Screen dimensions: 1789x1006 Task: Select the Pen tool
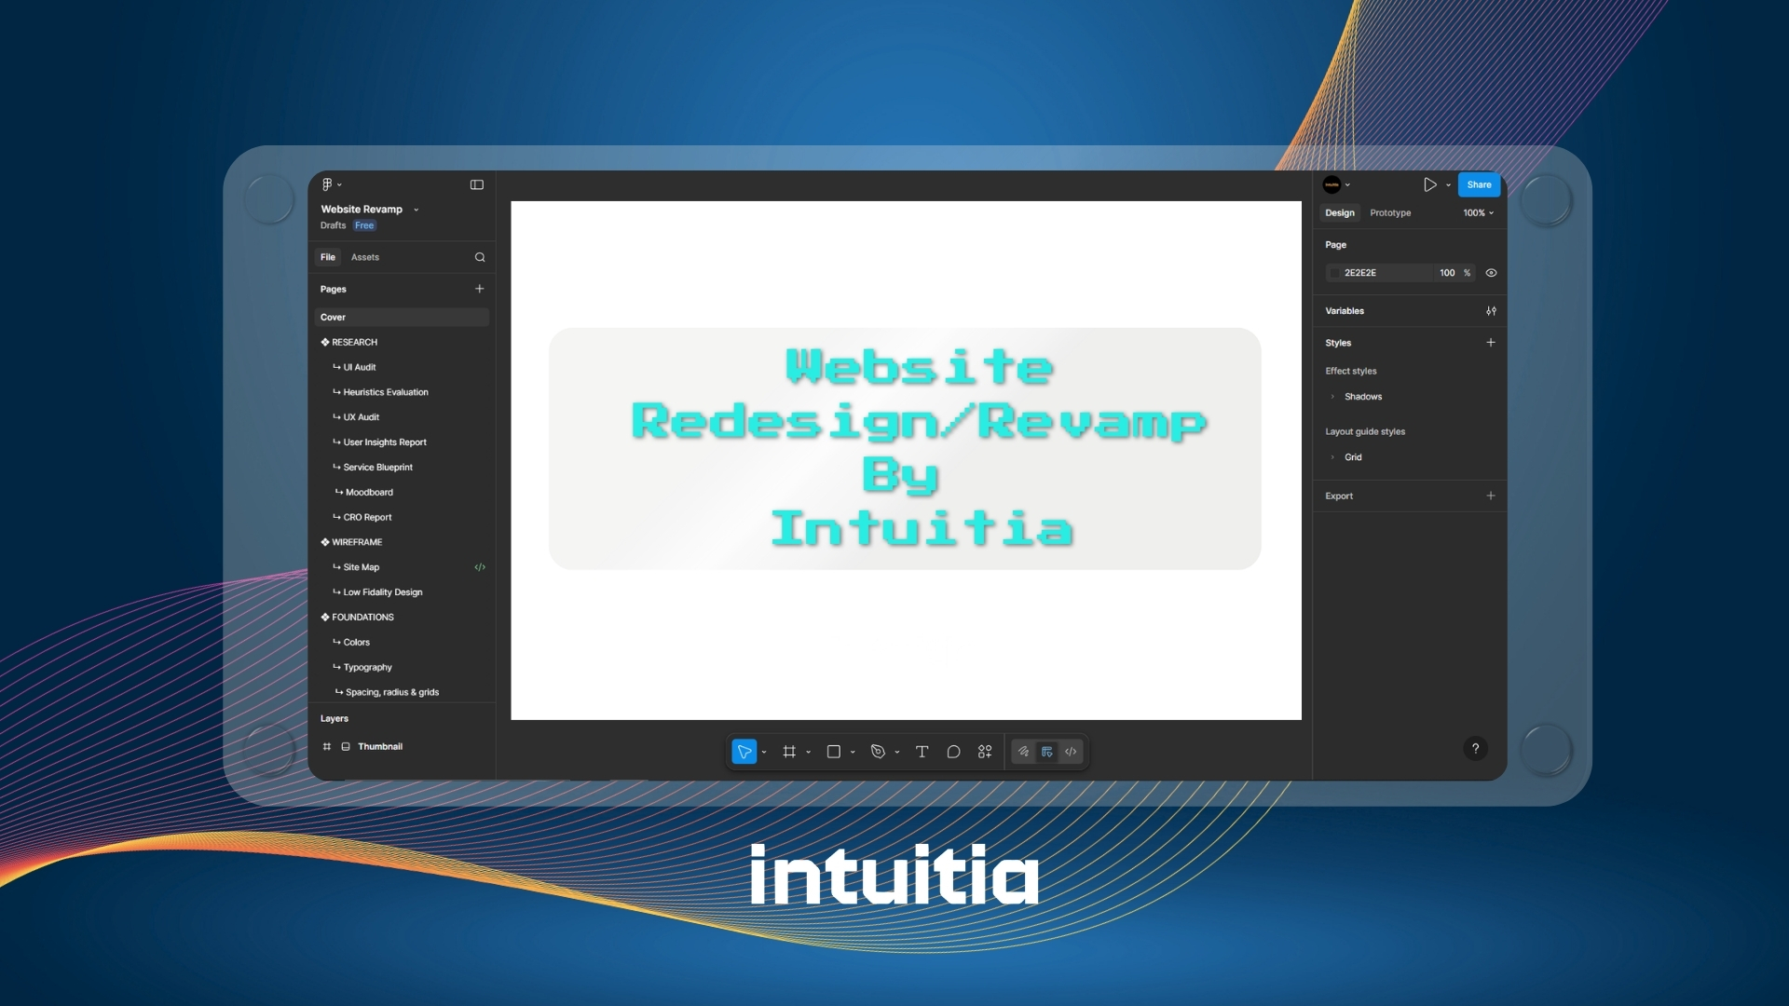pyautogui.click(x=878, y=752)
